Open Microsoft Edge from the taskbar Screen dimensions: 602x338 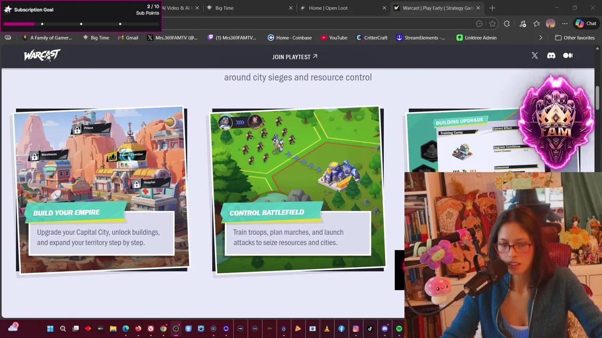point(126,329)
